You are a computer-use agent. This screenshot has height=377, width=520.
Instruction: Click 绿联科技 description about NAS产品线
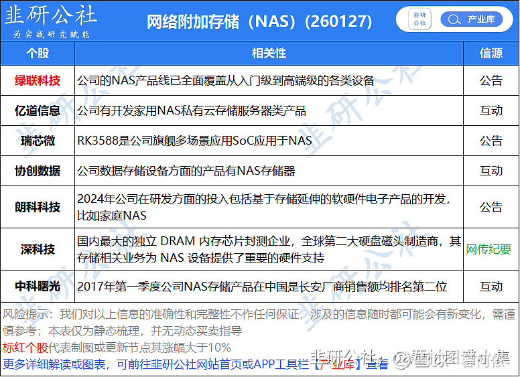pos(226,80)
